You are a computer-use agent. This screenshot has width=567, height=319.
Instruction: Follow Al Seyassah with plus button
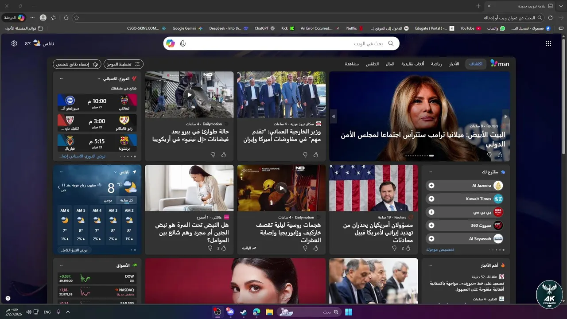pos(431,239)
